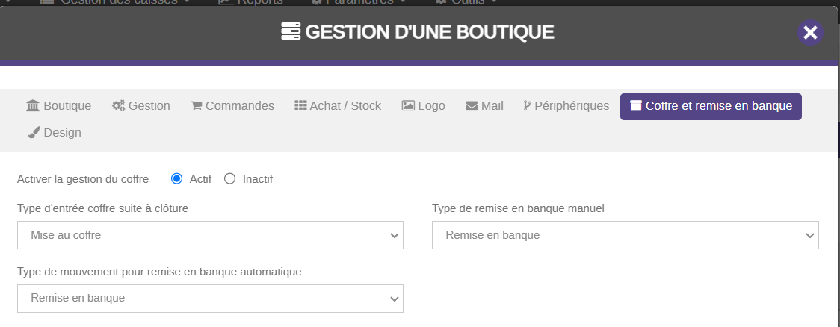This screenshot has height=327, width=840.
Task: Click the paintbrush icon beside Design
Action: click(33, 133)
